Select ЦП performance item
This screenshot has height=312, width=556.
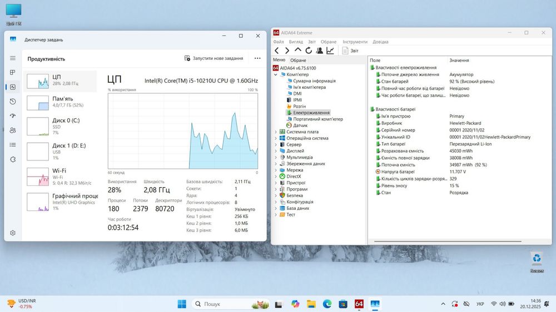click(x=60, y=81)
